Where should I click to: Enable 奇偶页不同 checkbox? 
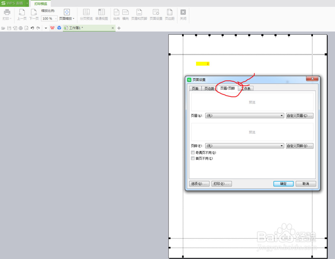(x=193, y=153)
